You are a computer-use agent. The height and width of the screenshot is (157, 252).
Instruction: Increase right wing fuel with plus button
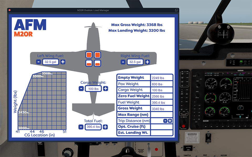point(147,62)
